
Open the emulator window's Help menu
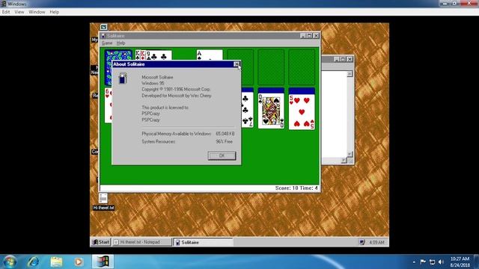[x=55, y=12]
